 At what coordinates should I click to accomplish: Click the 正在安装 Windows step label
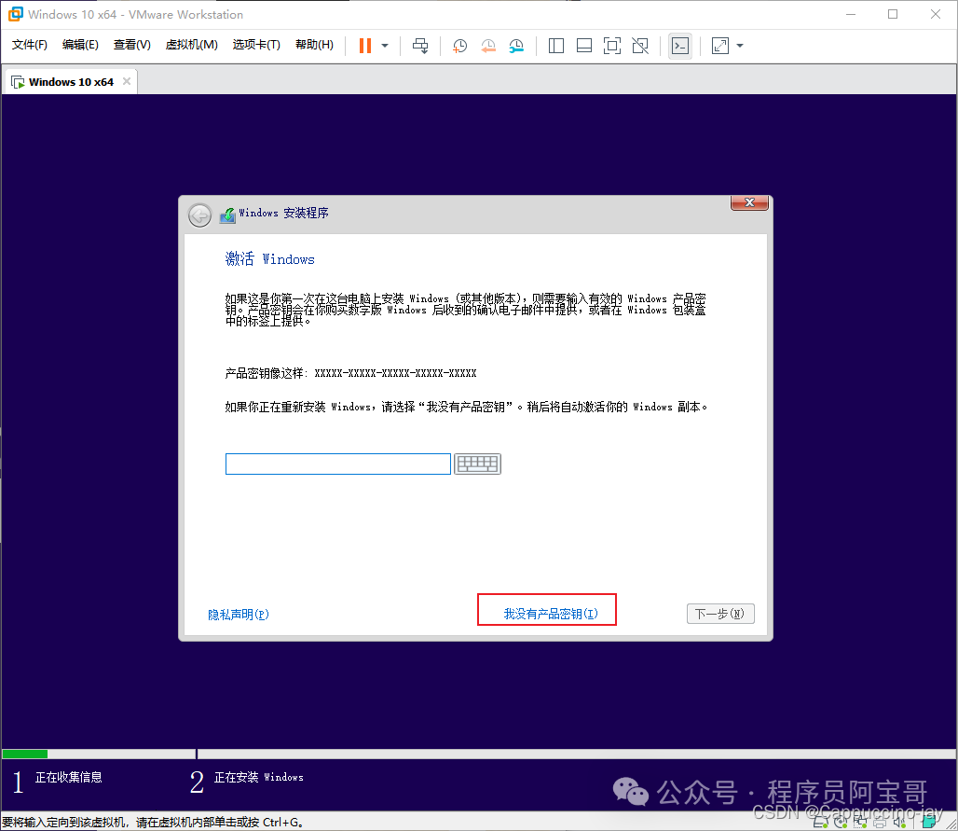[x=258, y=777]
